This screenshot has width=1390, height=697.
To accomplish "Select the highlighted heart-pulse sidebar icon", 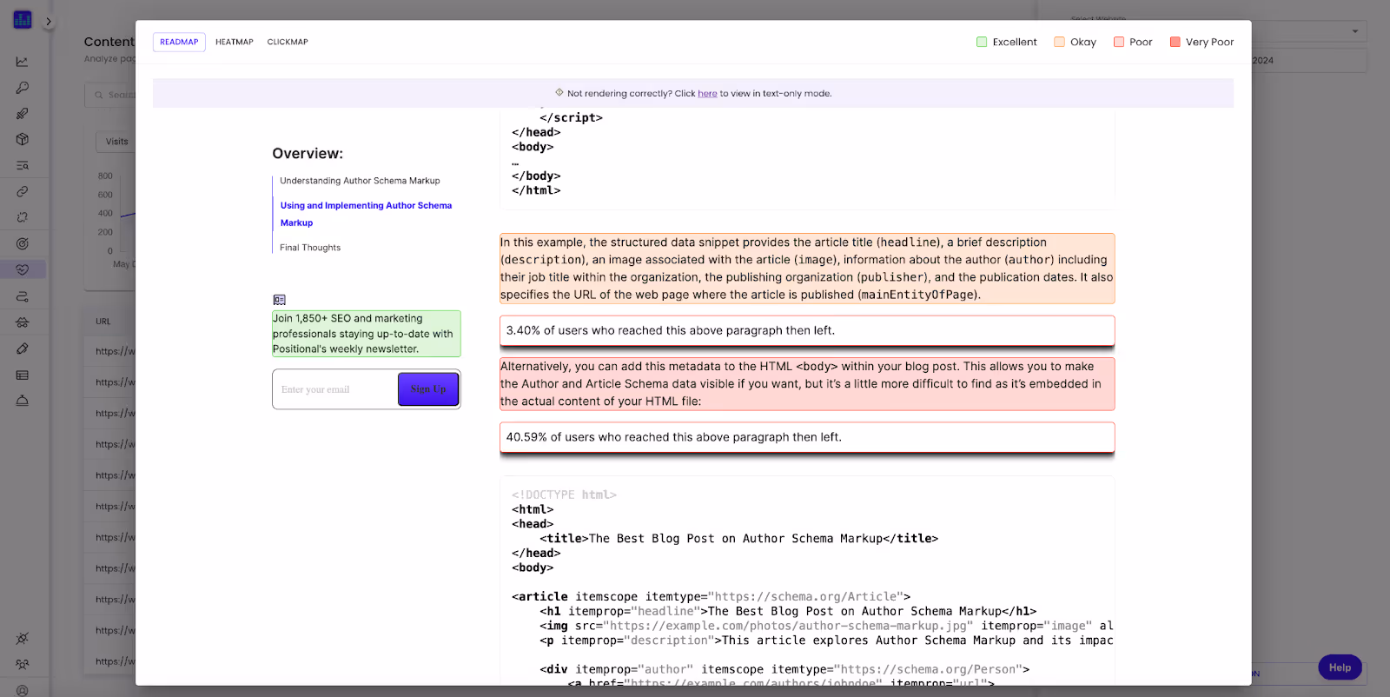I will click(x=23, y=270).
